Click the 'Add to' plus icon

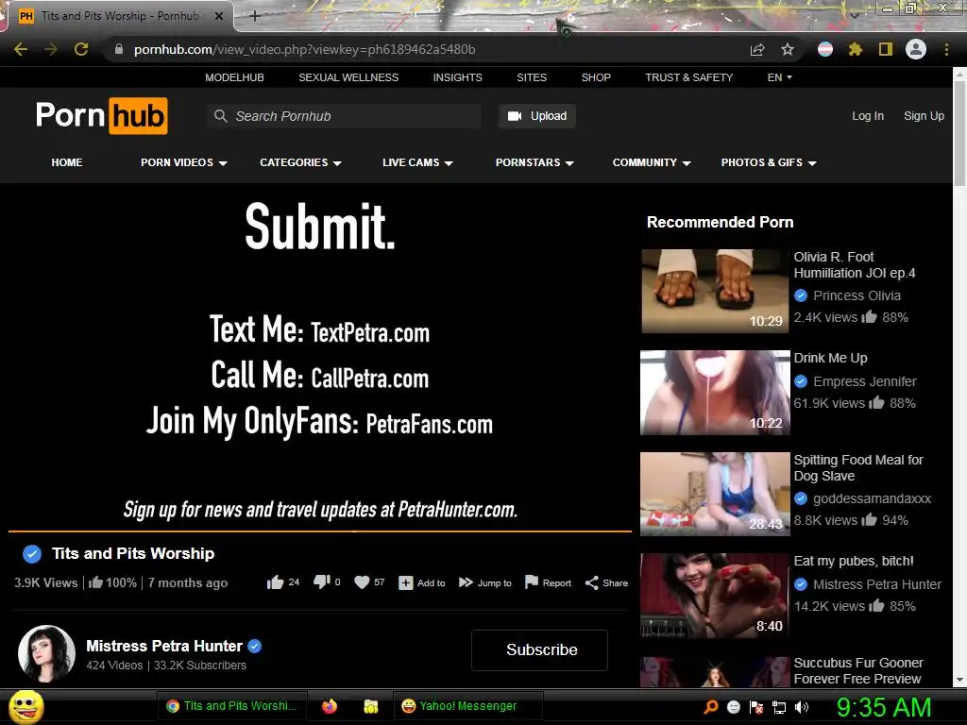tap(406, 583)
